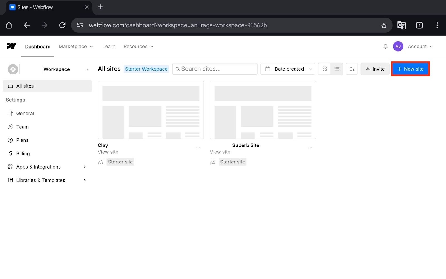
Task: Expand the Marketplace menu
Action: click(x=76, y=47)
